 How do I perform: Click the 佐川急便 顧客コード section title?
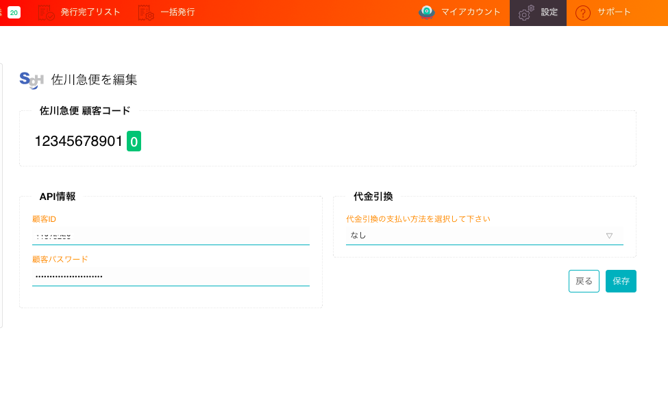click(x=85, y=111)
